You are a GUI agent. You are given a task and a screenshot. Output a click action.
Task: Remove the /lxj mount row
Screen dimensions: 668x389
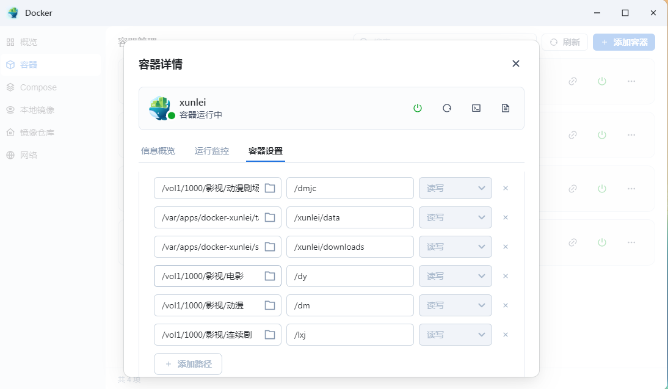[x=506, y=335]
